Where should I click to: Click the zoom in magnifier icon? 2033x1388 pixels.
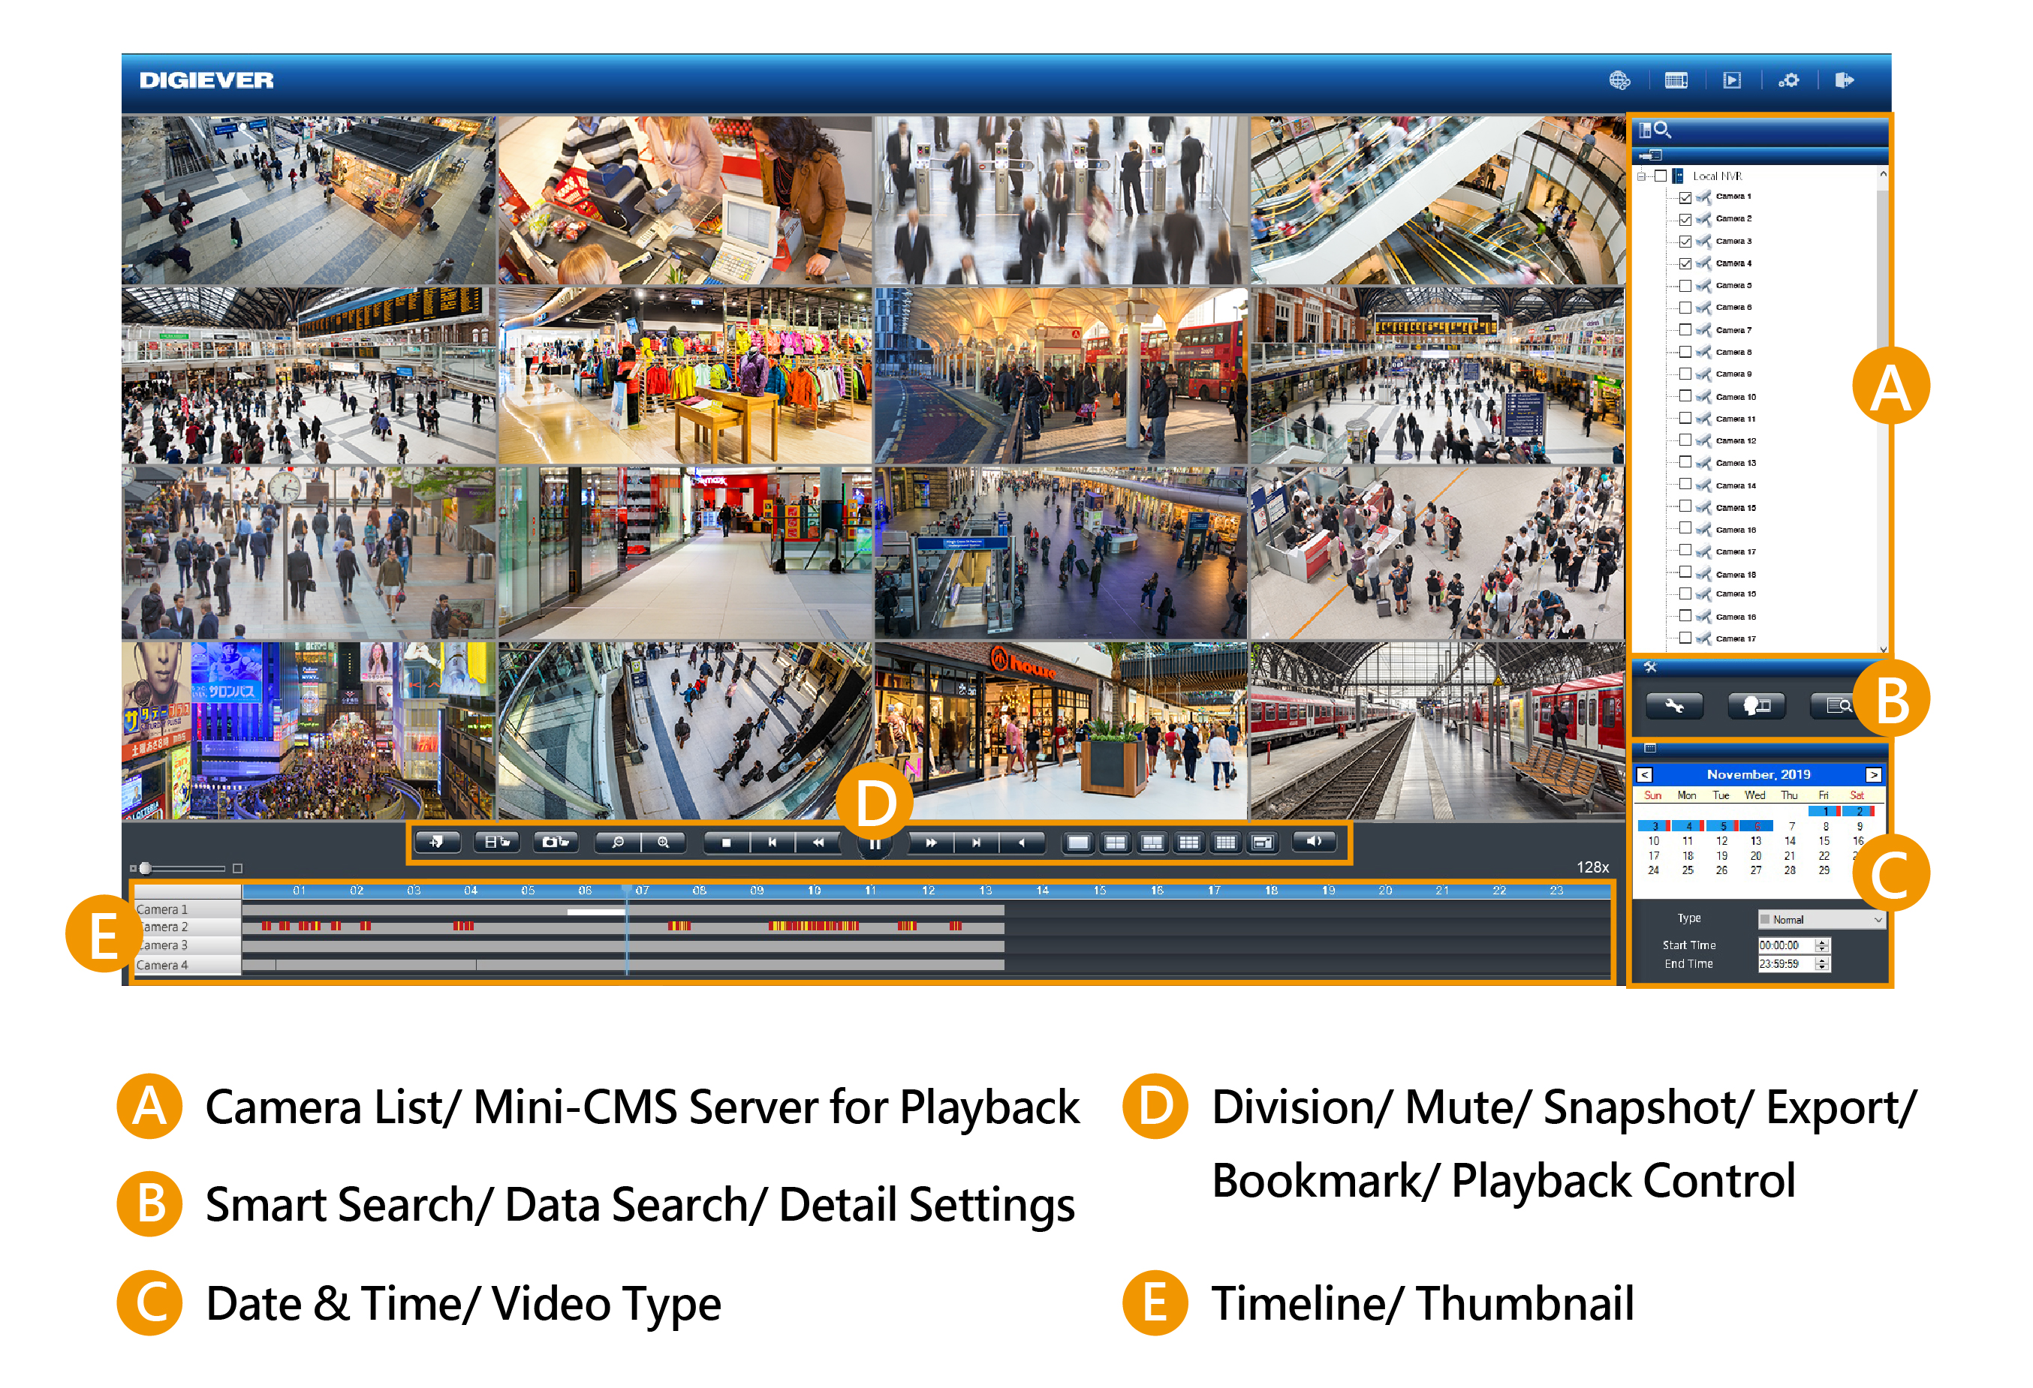pos(664,842)
